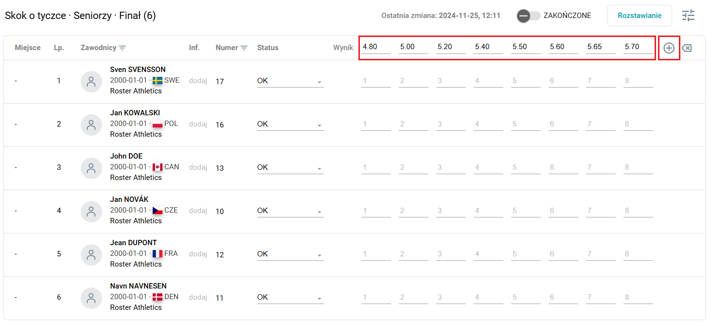Click dodaj info for Jan KOWALSKI
711x324 pixels.
[198, 125]
